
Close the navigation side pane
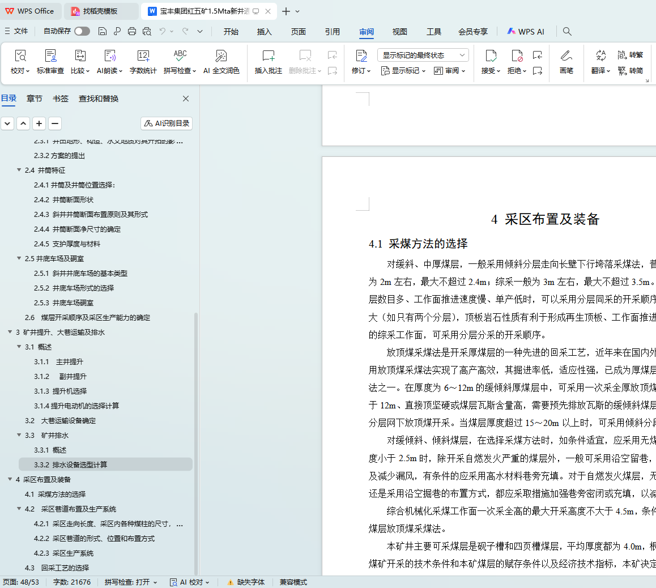[186, 99]
